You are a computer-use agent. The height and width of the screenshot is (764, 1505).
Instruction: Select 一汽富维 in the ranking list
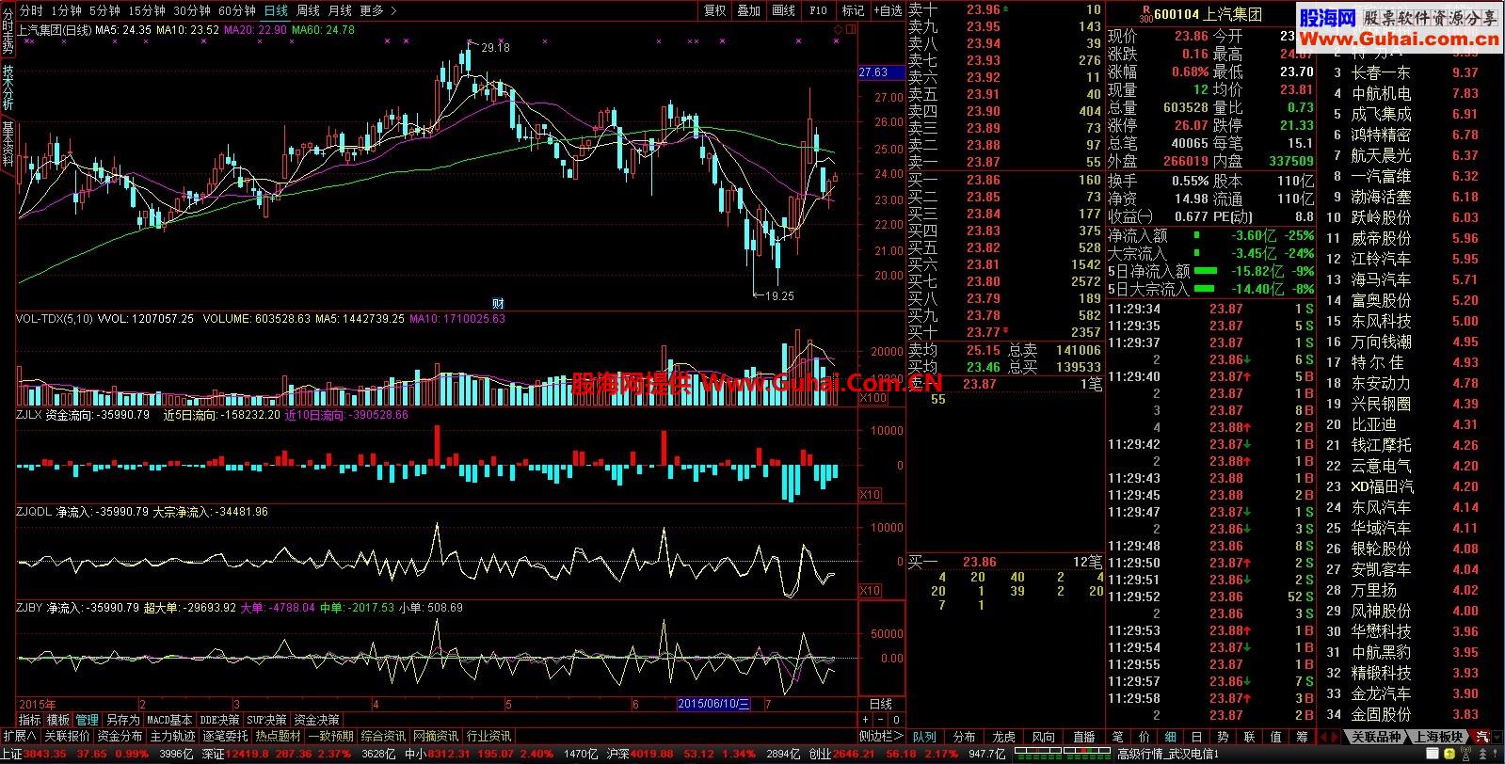1381,176
